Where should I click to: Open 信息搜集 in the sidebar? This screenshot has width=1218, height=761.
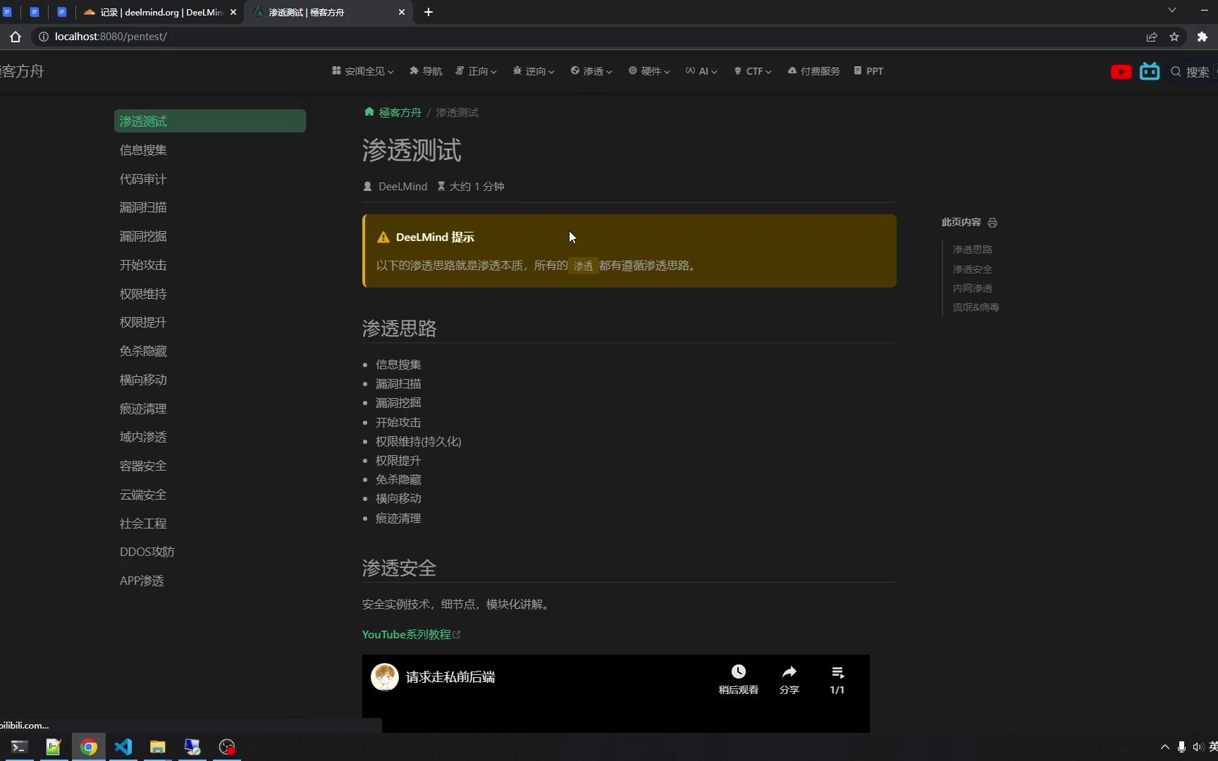(209, 150)
